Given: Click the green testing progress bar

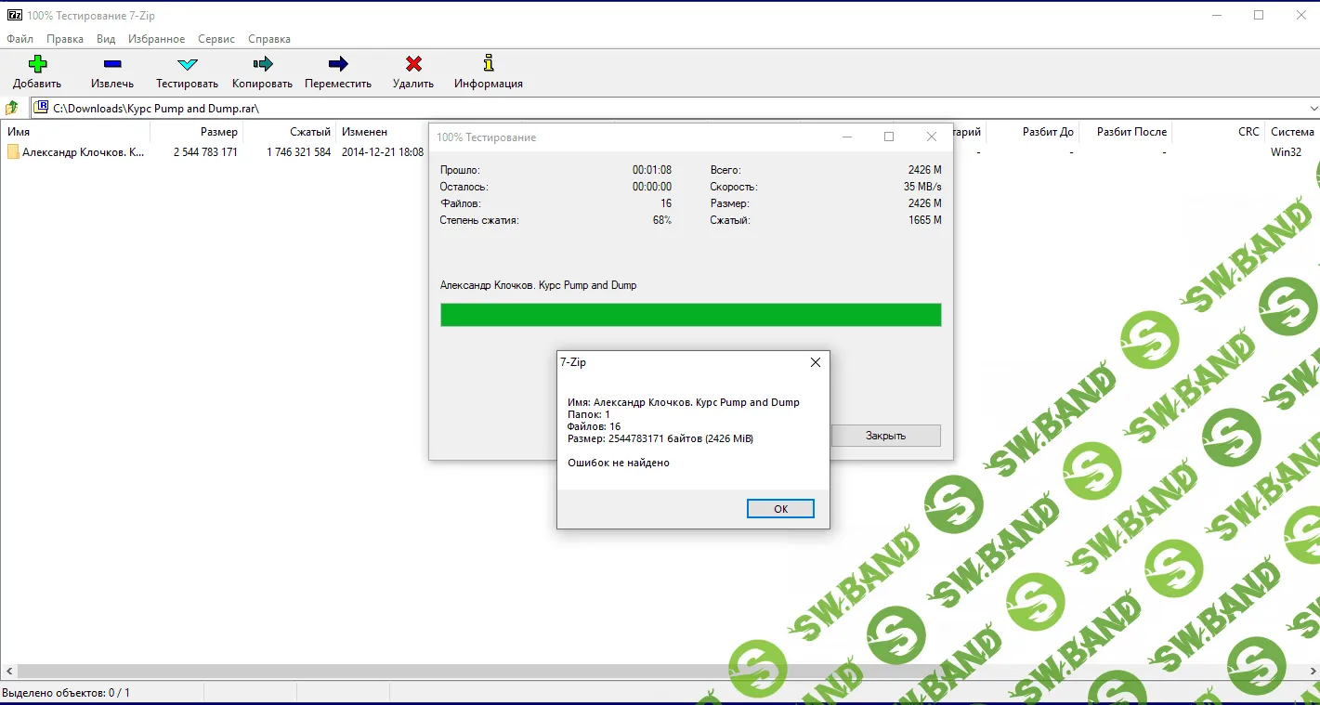Looking at the screenshot, I should 690,315.
